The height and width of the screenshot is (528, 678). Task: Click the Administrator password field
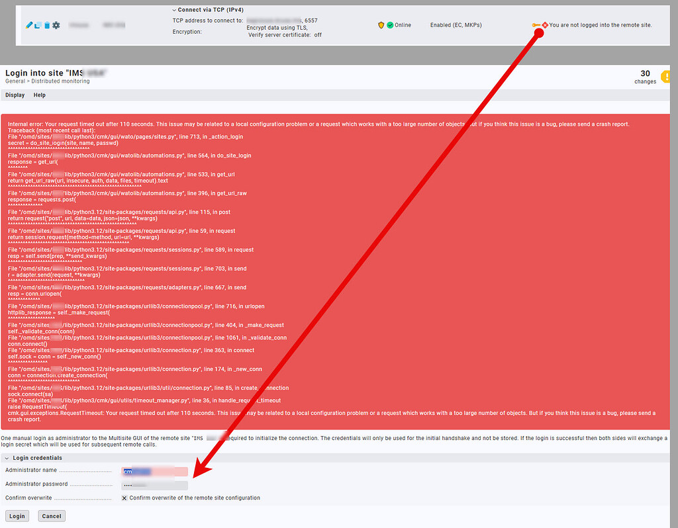(155, 485)
